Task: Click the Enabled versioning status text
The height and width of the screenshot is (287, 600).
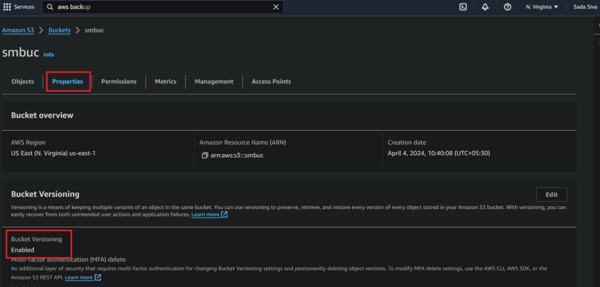Action: (x=23, y=250)
